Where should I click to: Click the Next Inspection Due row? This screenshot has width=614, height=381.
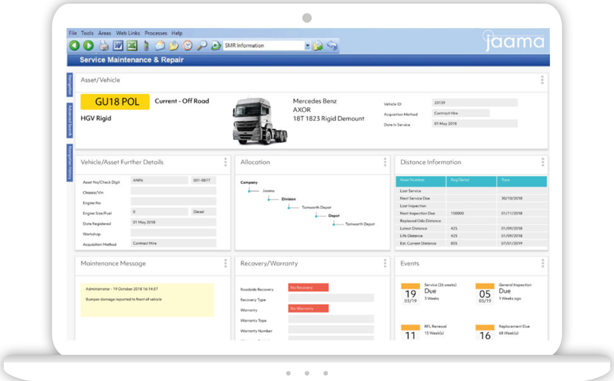pyautogui.click(x=471, y=213)
